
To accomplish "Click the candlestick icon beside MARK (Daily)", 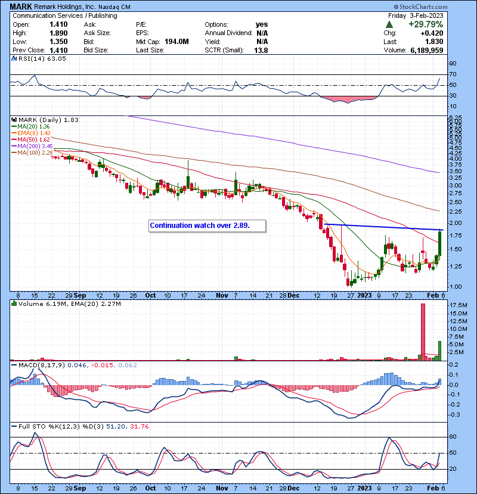I will (x=14, y=120).
